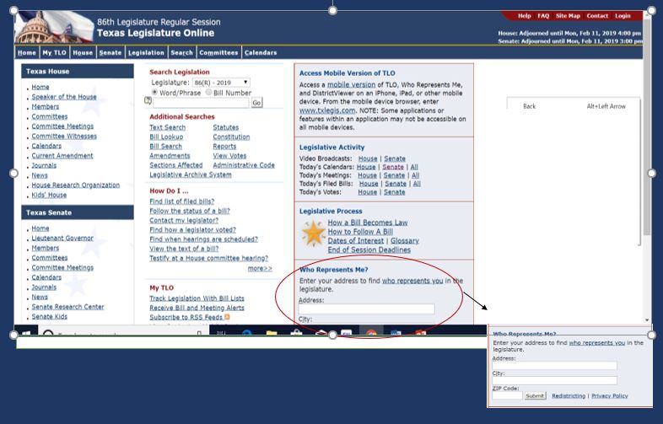Open Bill Search link

165,147
